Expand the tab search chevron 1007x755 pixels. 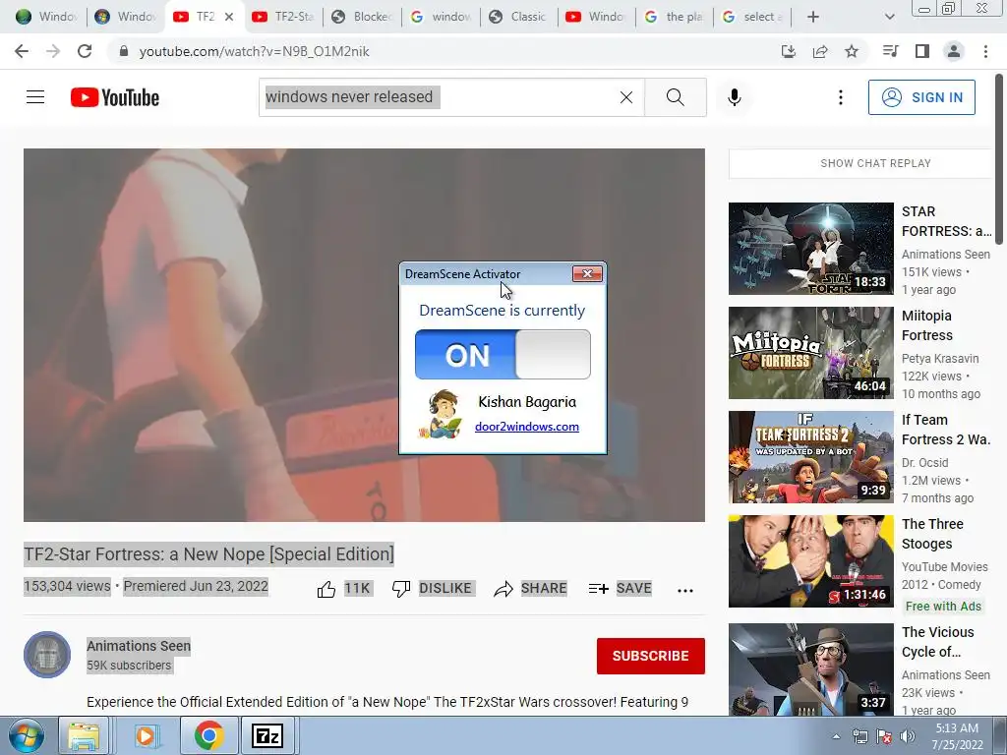click(889, 17)
